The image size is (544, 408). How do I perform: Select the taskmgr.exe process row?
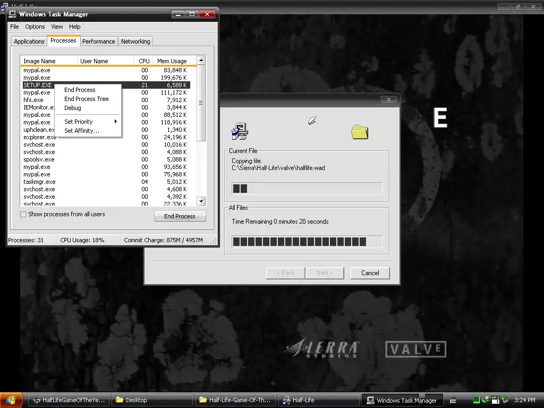(x=106, y=182)
